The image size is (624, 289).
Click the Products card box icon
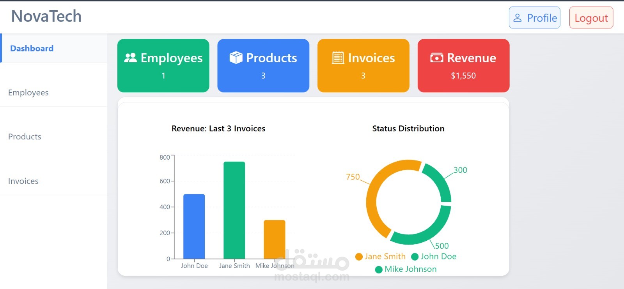coord(236,58)
